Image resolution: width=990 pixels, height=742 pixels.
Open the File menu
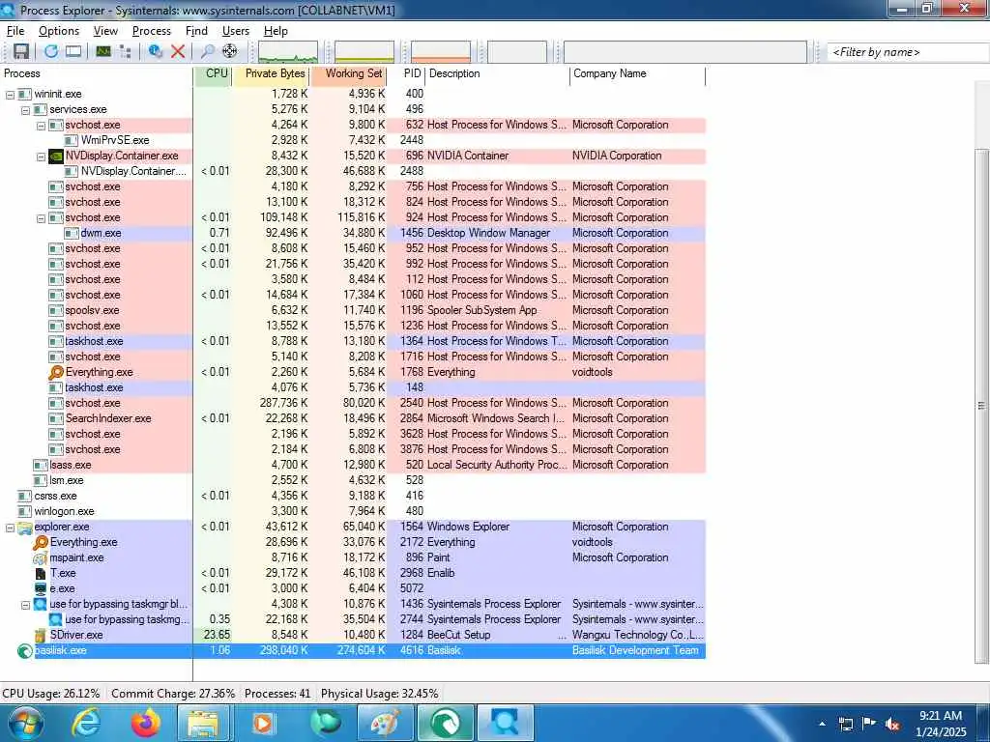pyautogui.click(x=15, y=31)
